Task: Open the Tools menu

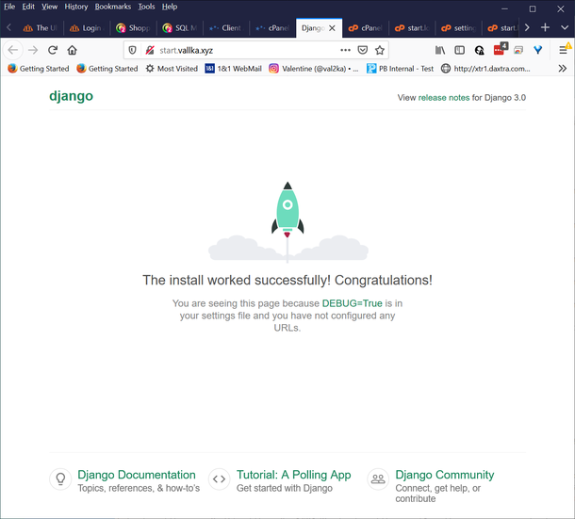Action: tap(146, 7)
